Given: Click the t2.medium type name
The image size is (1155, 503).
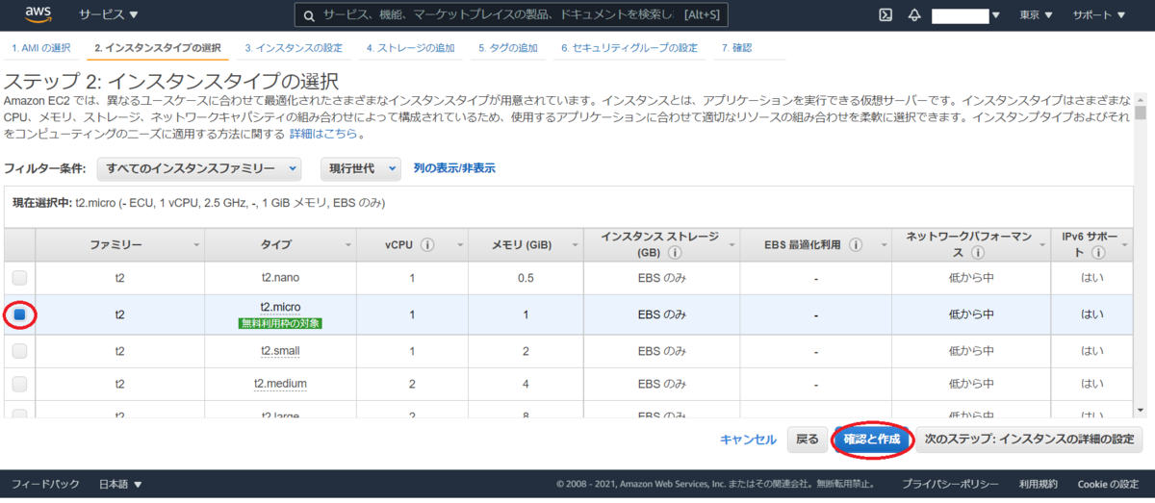Looking at the screenshot, I should click(281, 384).
